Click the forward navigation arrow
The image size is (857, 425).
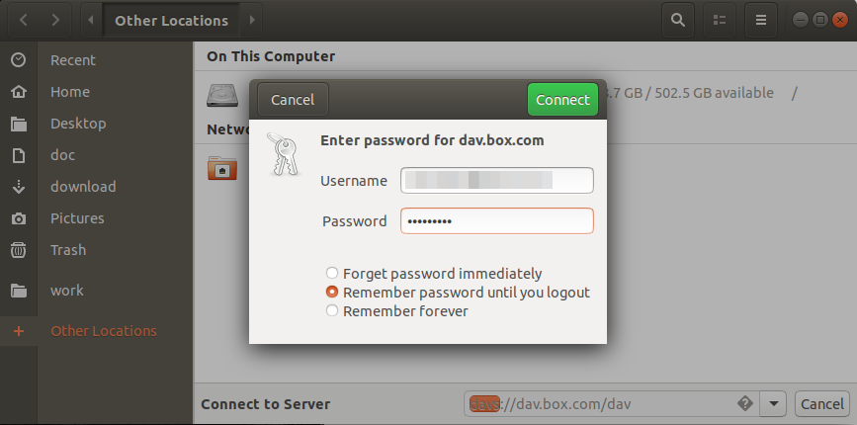[x=55, y=20]
